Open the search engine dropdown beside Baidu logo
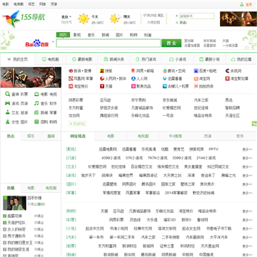 click(53, 42)
